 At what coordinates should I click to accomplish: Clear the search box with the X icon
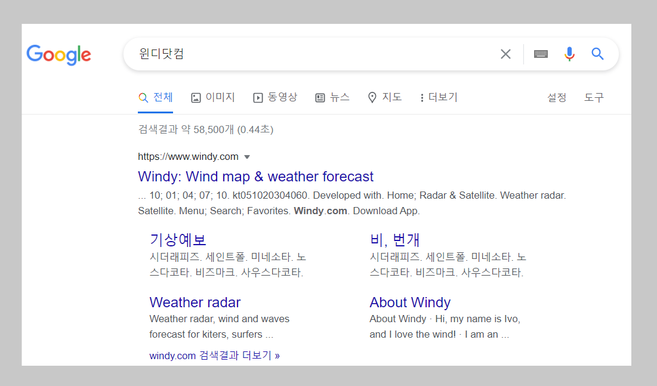click(x=506, y=54)
